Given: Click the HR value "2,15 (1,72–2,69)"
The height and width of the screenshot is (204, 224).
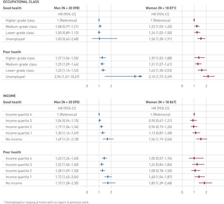Looking at the screenshot, I should (163, 77).
